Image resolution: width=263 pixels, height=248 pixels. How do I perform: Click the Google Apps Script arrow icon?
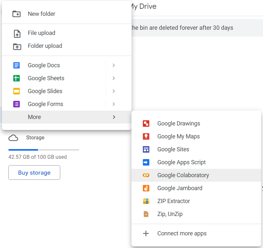coord(146,162)
